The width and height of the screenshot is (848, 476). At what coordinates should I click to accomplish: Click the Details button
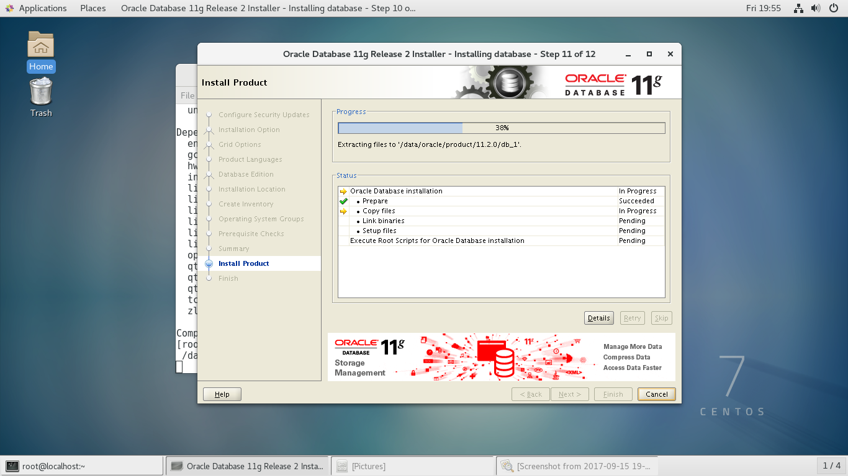pyautogui.click(x=599, y=318)
